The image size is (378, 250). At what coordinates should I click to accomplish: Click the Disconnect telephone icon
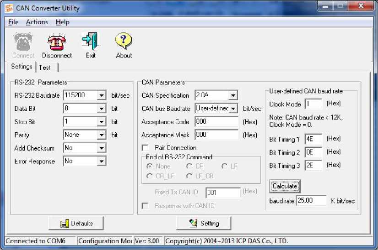57,42
